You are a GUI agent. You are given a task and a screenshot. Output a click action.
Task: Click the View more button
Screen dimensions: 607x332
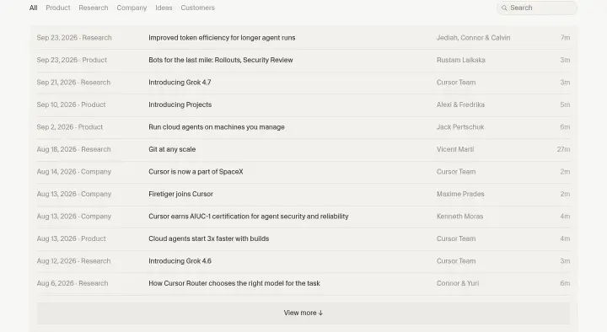(303, 313)
